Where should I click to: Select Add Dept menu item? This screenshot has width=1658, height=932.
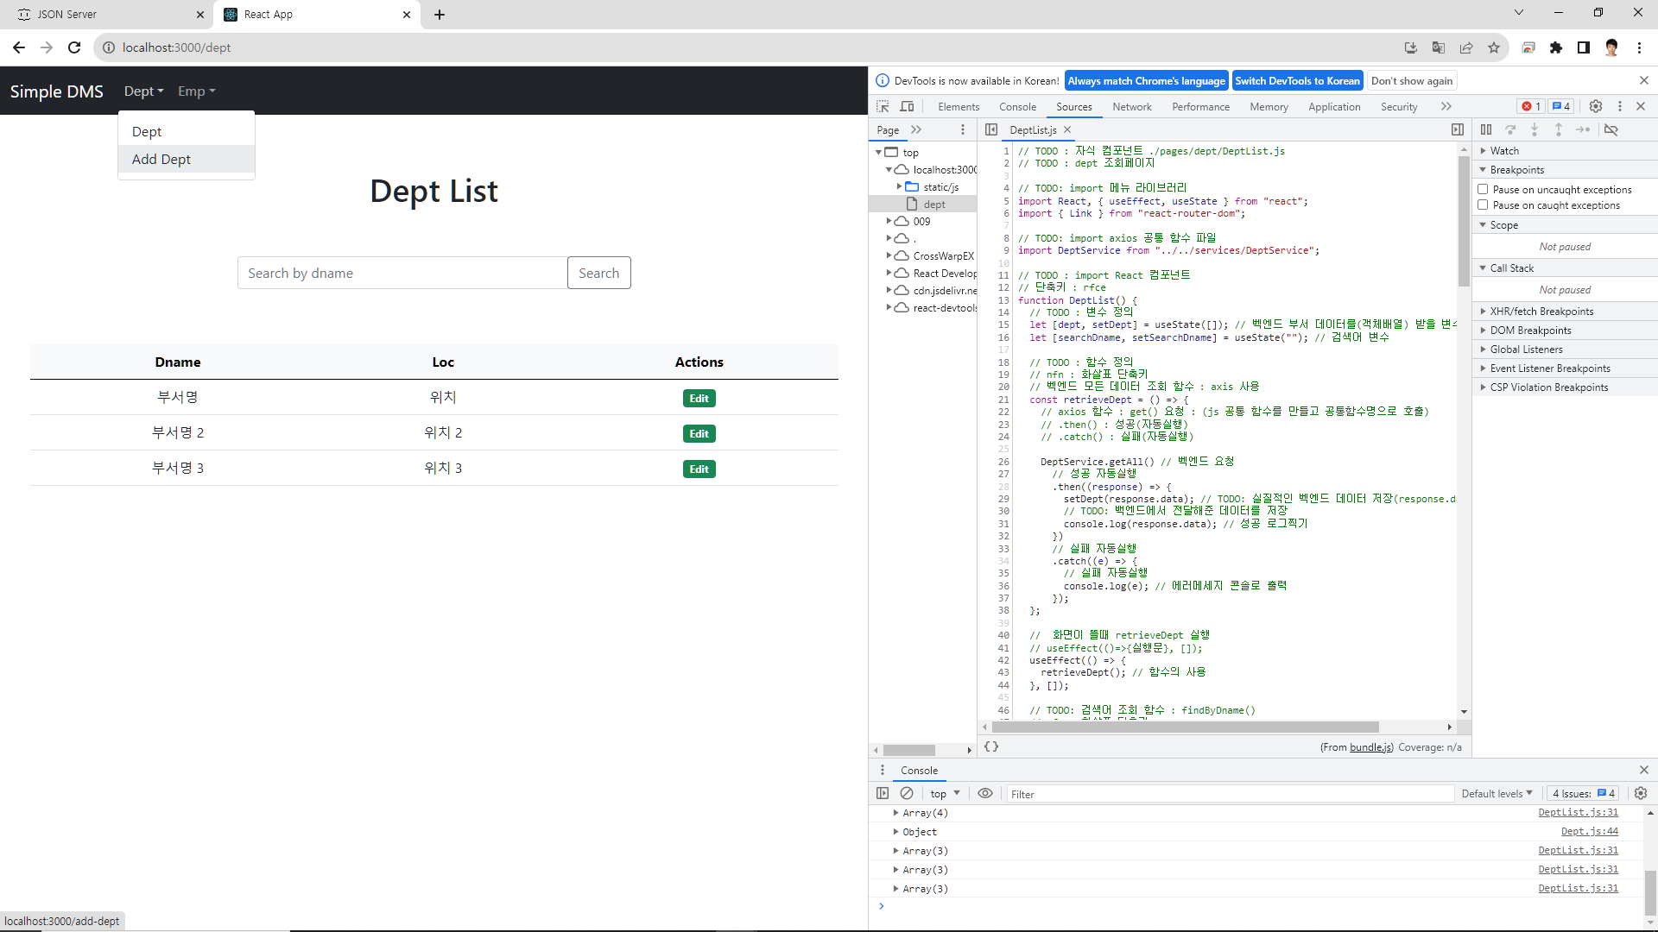161,159
